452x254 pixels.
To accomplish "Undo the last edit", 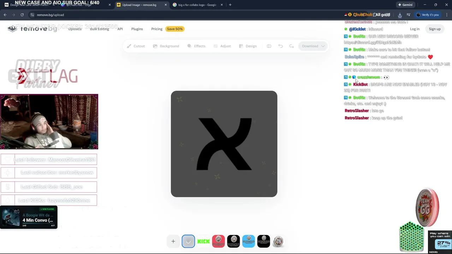I will (280, 46).
